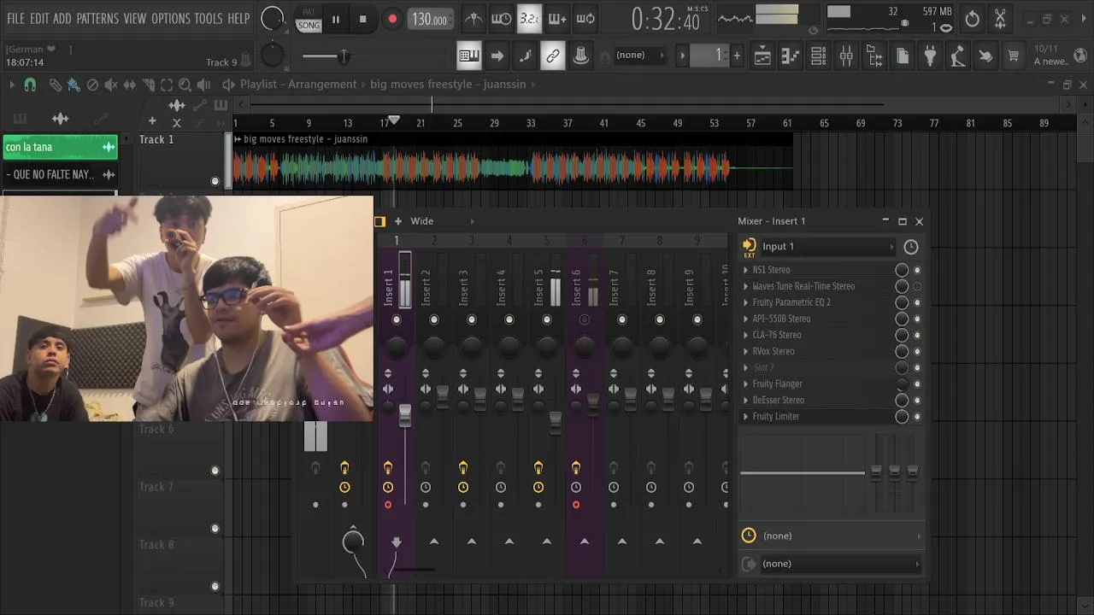Click the record button
The image size is (1094, 615).
click(392, 19)
